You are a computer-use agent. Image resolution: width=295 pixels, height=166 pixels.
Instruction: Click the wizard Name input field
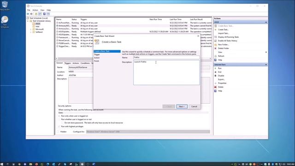(x=166, y=57)
